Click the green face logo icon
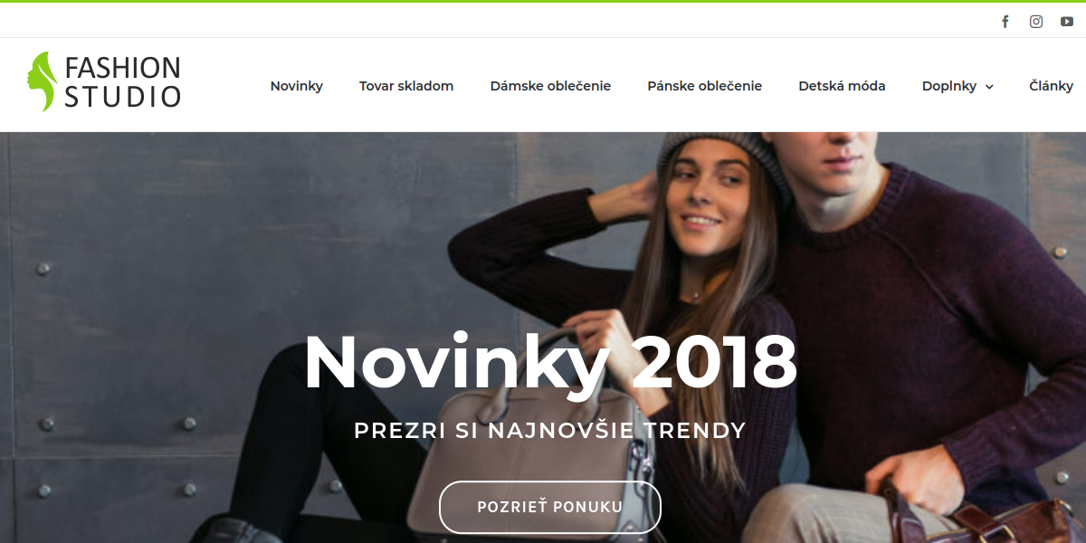The height and width of the screenshot is (543, 1086). click(42, 81)
